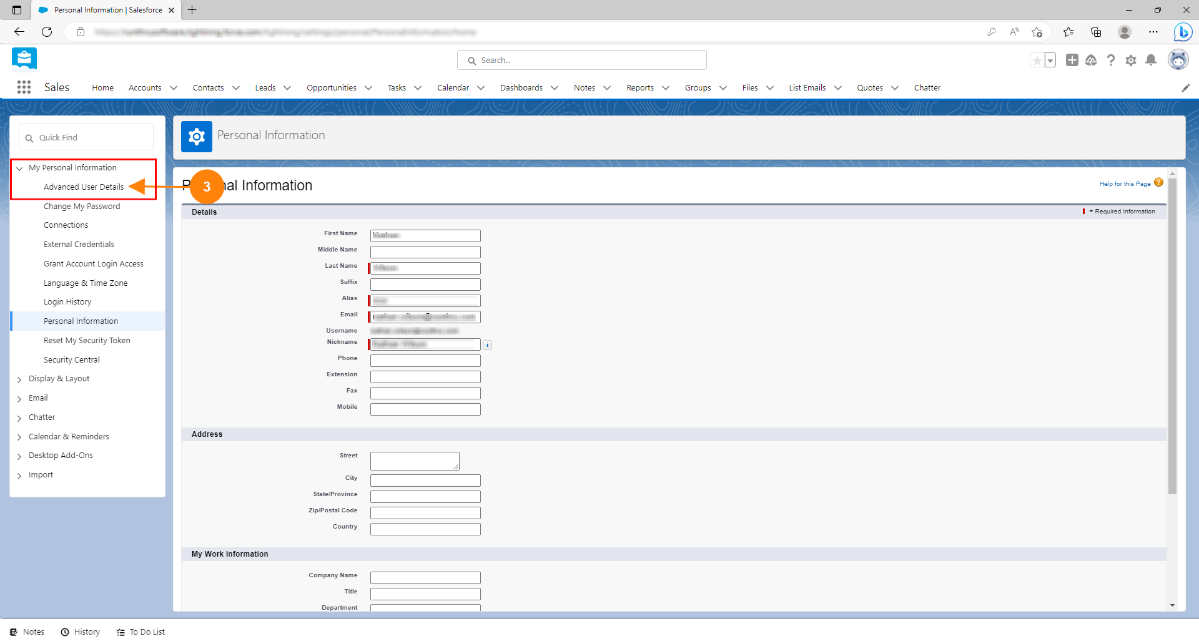The height and width of the screenshot is (644, 1199).
Task: Open the Global Actions plus icon
Action: (x=1072, y=60)
